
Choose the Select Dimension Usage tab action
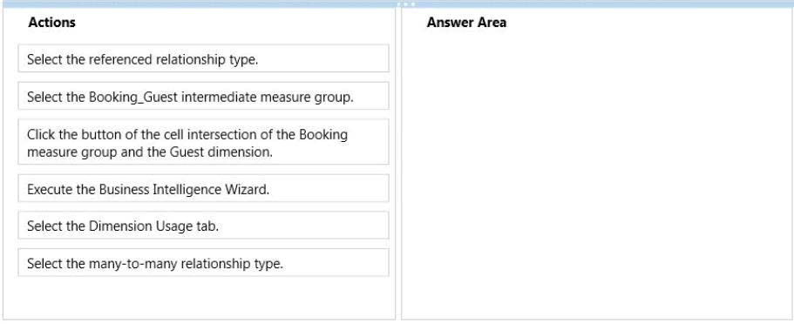203,226
